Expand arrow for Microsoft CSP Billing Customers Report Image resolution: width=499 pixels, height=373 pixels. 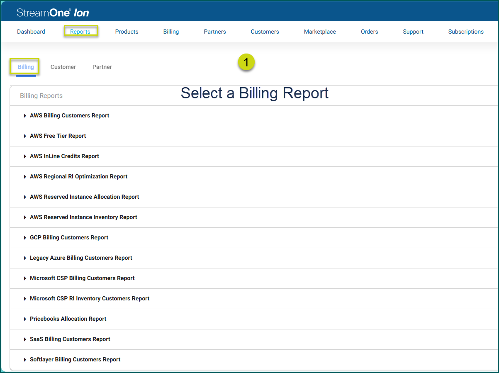pyautogui.click(x=25, y=278)
